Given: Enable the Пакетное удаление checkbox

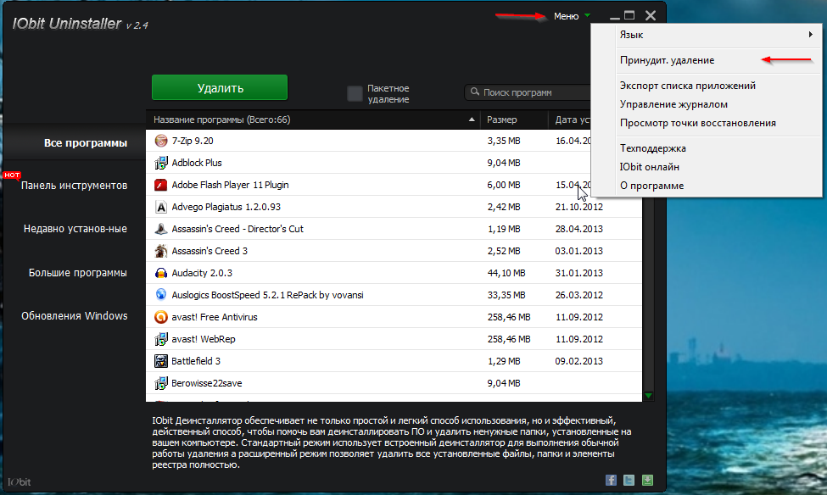Looking at the screenshot, I should (355, 93).
